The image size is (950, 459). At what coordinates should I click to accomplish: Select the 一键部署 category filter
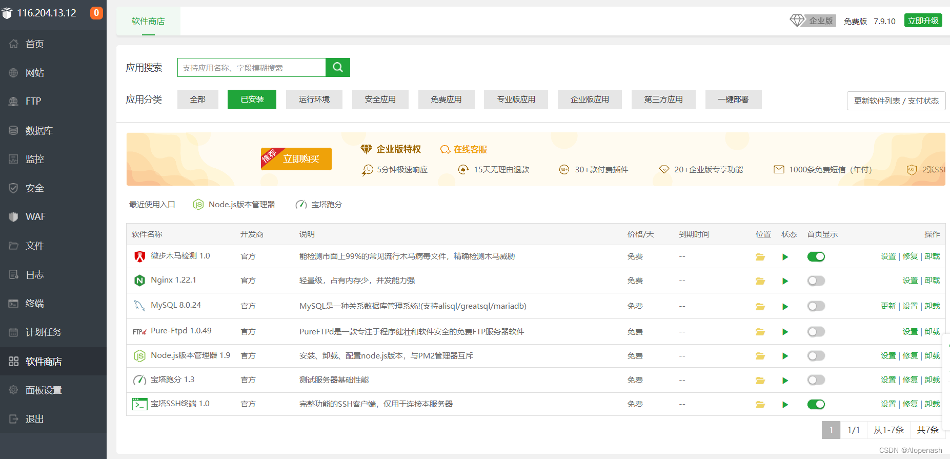[733, 99]
